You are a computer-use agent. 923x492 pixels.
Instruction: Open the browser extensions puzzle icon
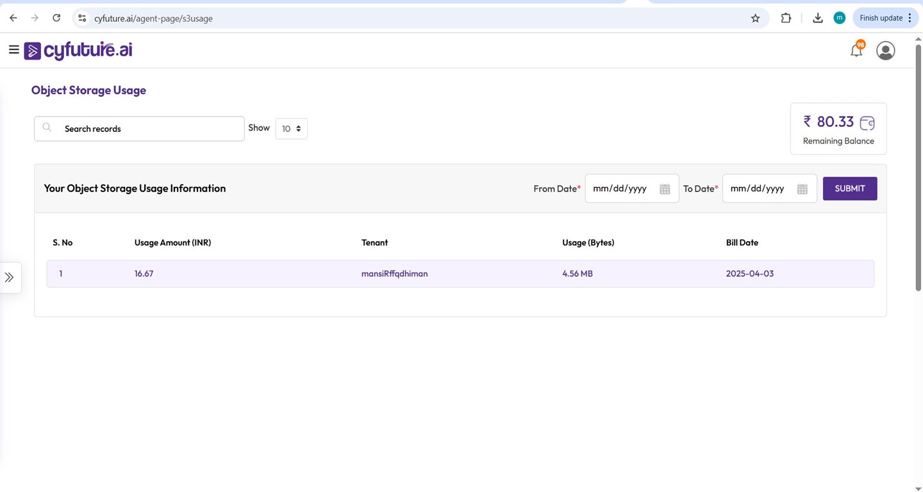[x=786, y=18]
